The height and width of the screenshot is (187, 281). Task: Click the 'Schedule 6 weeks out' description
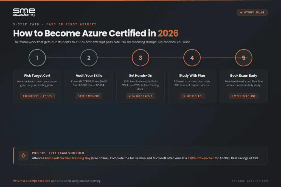[x=244, y=83]
